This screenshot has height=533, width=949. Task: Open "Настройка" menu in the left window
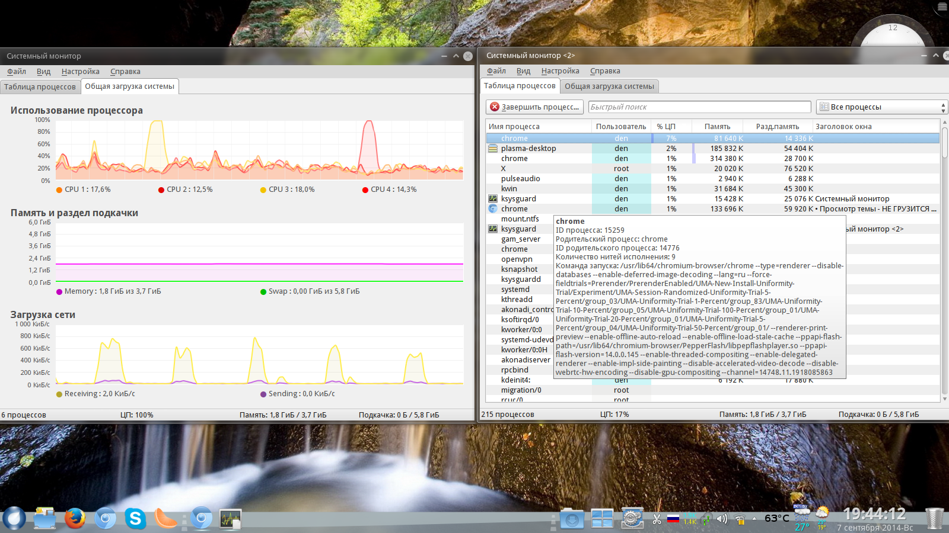(80, 72)
